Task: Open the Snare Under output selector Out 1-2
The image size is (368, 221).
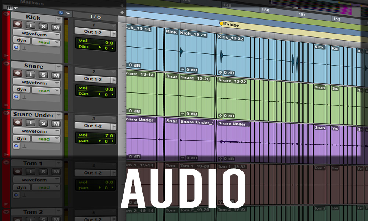Action: [93, 126]
